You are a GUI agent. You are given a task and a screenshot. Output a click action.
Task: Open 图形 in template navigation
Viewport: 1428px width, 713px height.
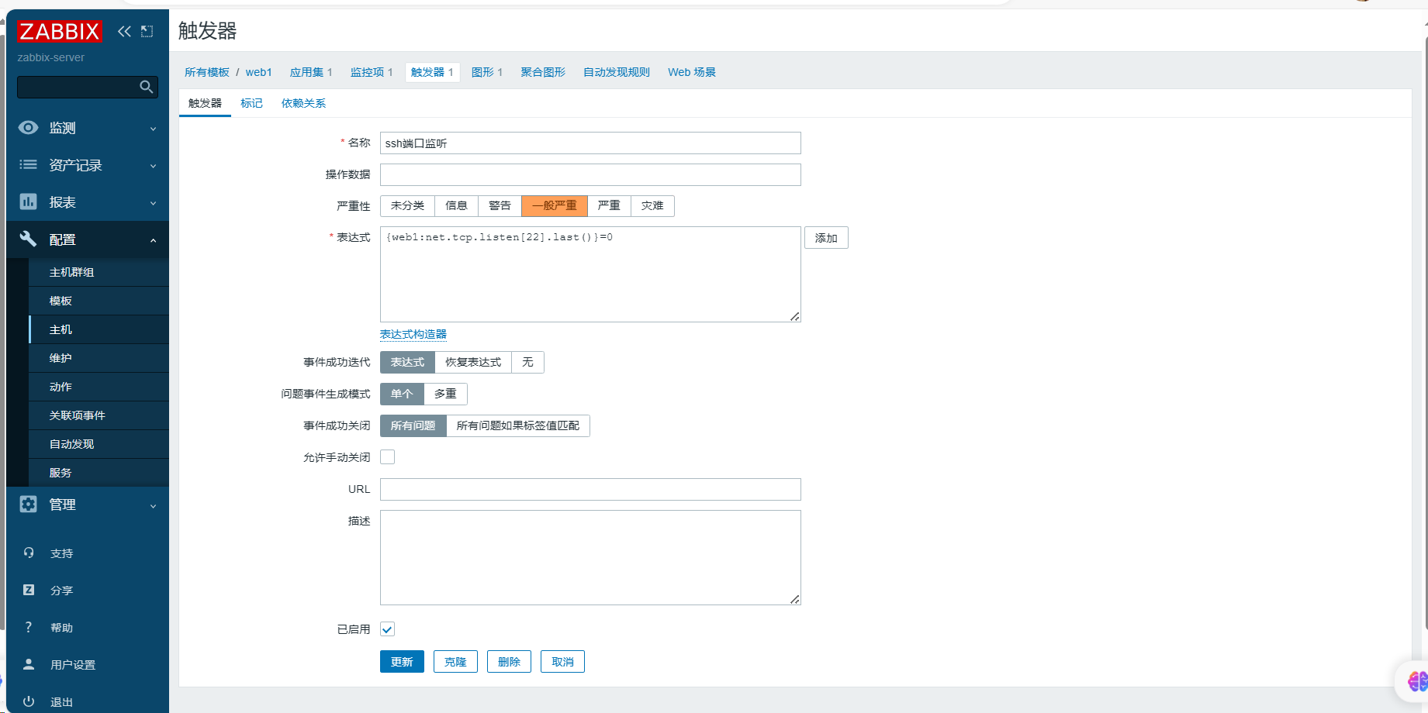tap(482, 72)
